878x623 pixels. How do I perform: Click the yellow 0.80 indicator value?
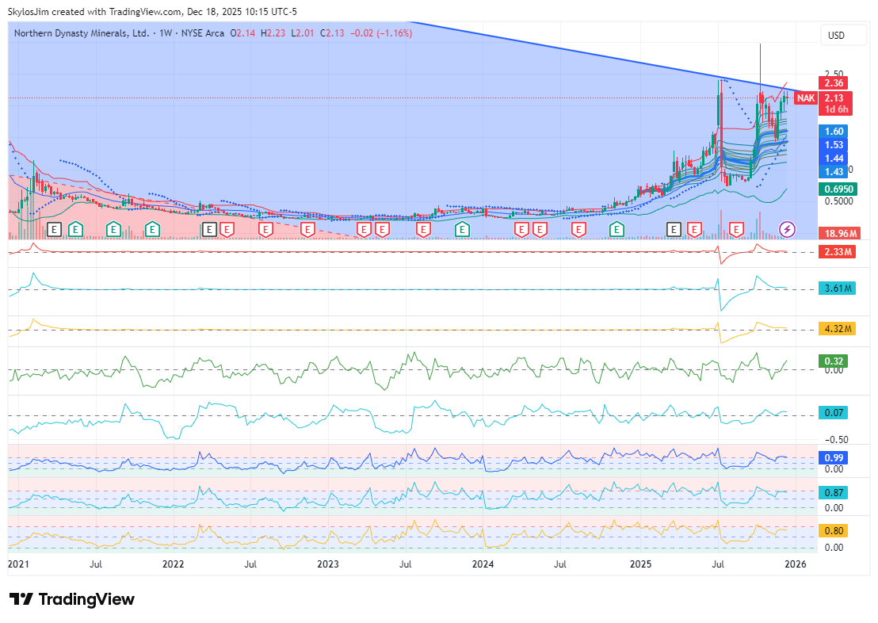point(834,531)
